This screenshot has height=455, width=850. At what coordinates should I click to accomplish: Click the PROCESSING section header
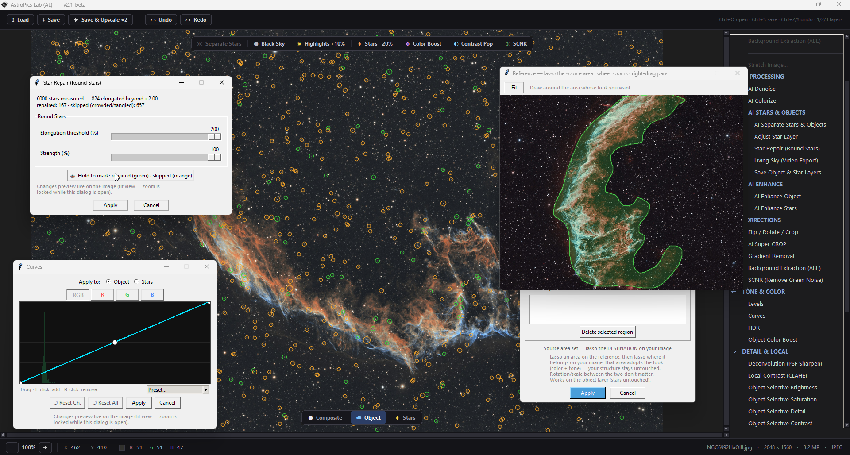tap(767, 77)
